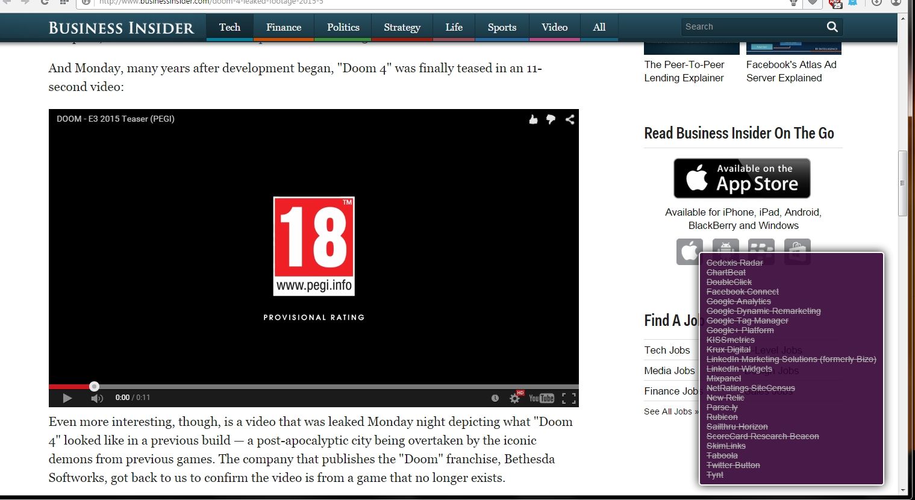This screenshot has height=500, width=915.
Task: Mute the video volume speaker icon
Action: [x=97, y=398]
